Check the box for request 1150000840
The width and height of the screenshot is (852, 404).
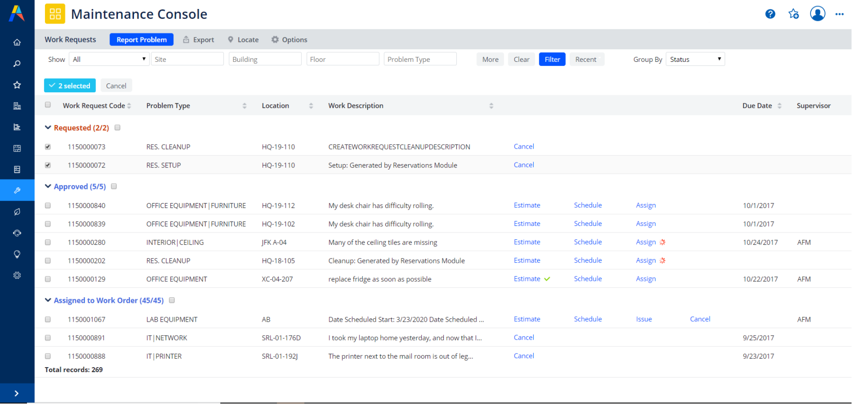pos(48,205)
